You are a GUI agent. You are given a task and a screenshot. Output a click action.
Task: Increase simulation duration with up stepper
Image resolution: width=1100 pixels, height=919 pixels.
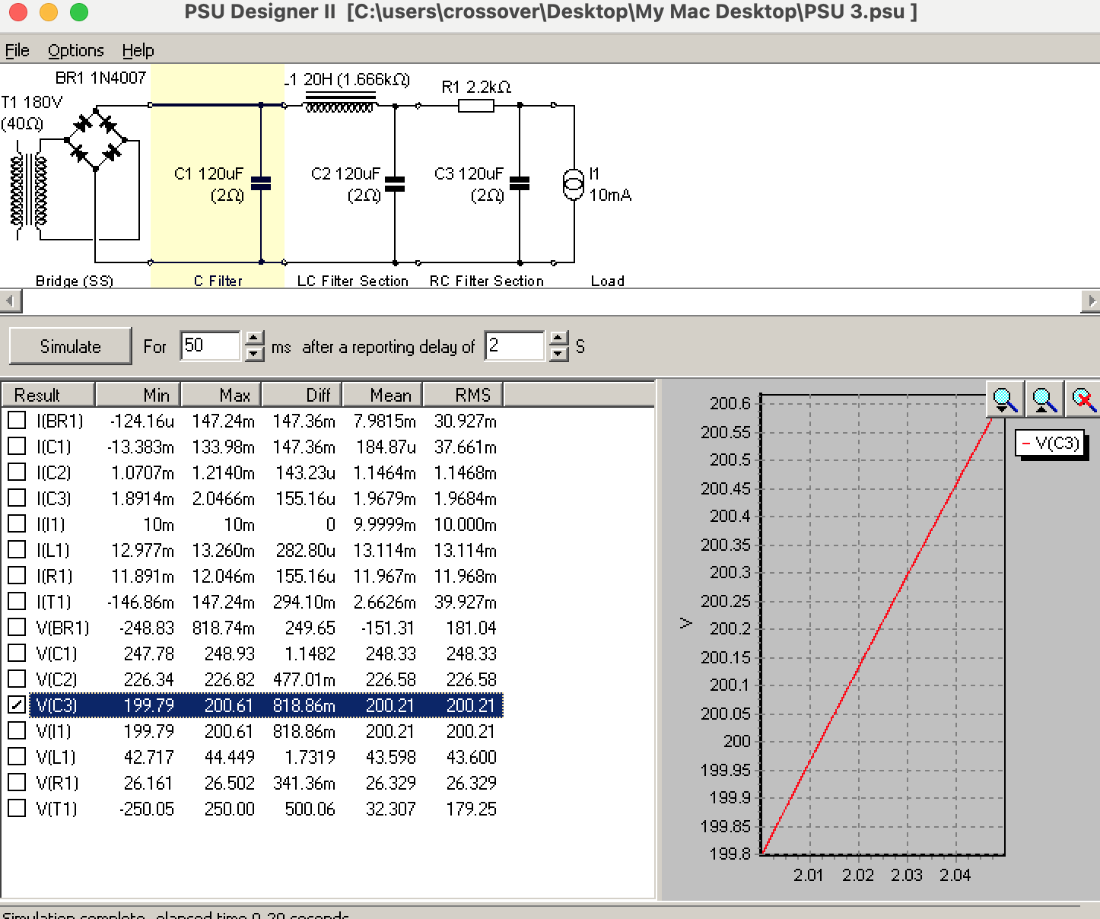click(x=255, y=339)
